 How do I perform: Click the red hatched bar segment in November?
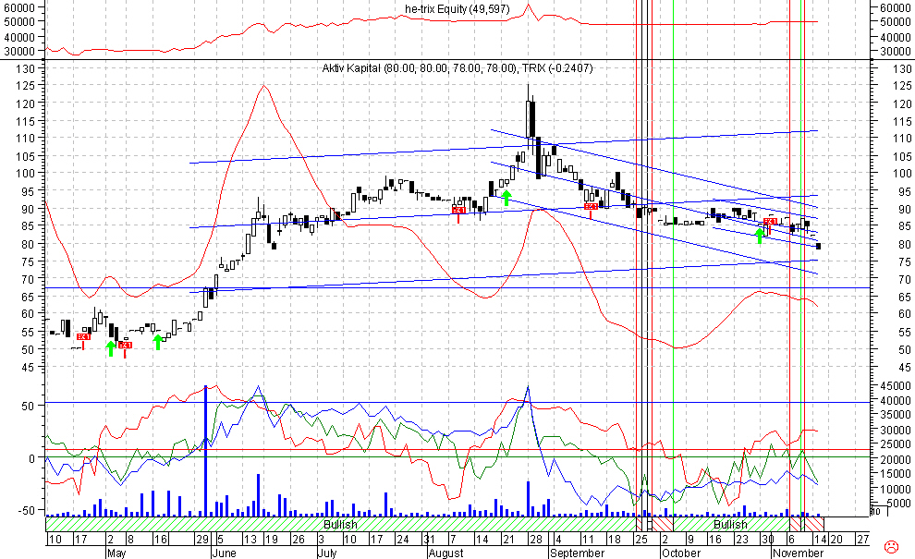813,524
